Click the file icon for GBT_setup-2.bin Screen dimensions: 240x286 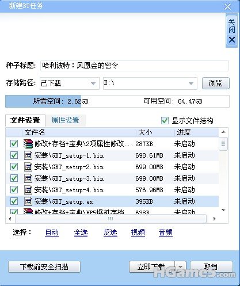pos(28,167)
